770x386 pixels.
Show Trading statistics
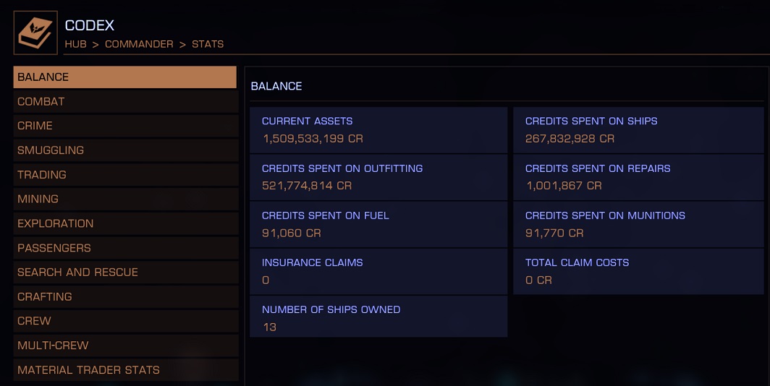click(126, 175)
